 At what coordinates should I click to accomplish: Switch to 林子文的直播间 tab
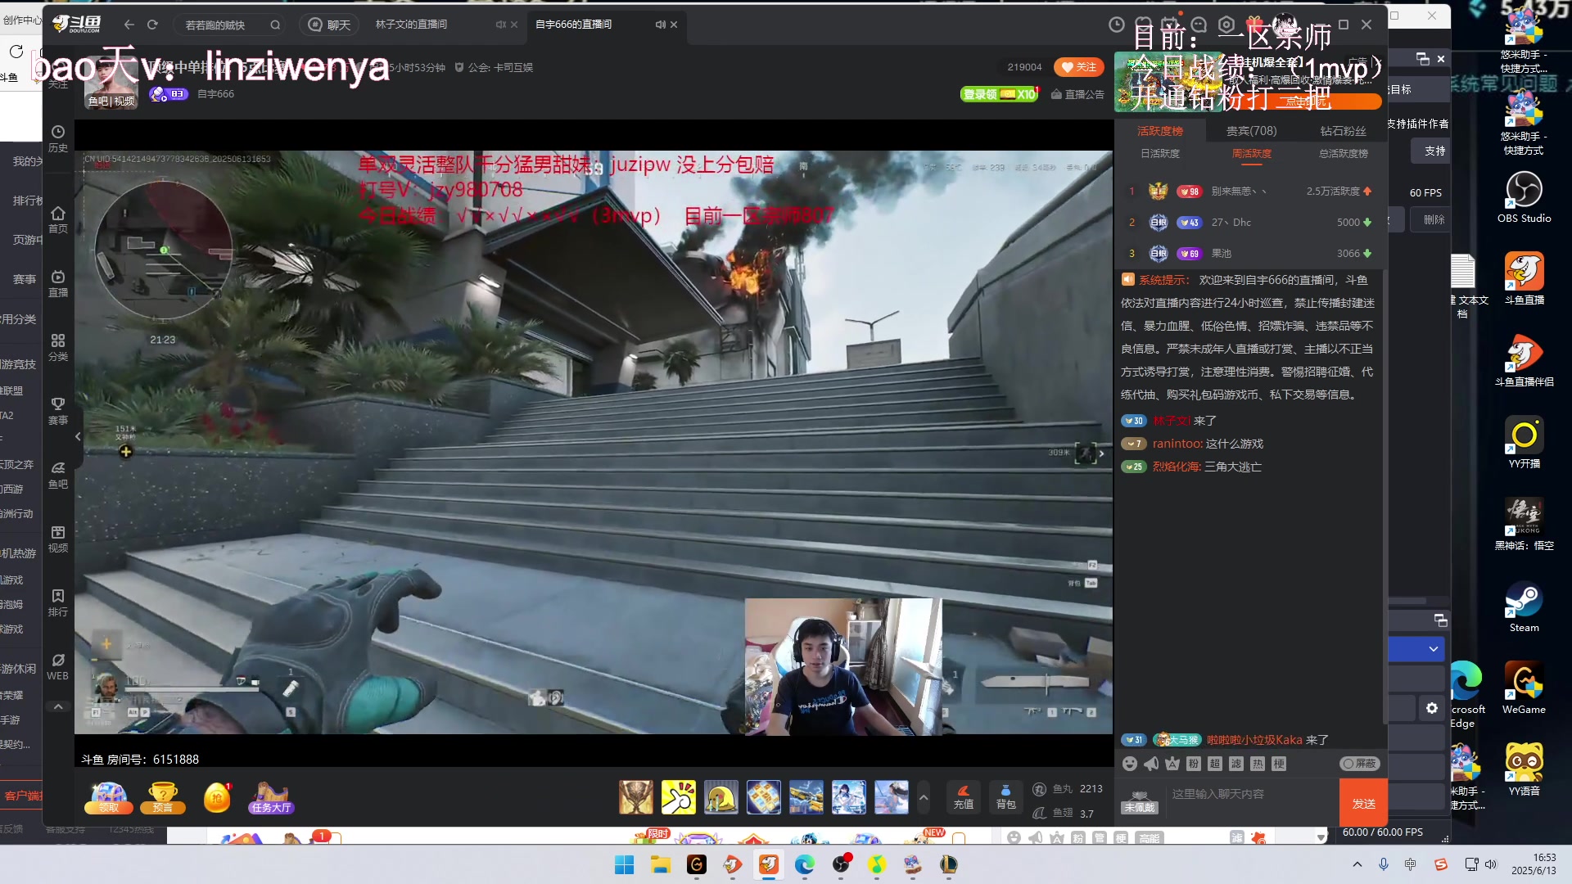(411, 25)
